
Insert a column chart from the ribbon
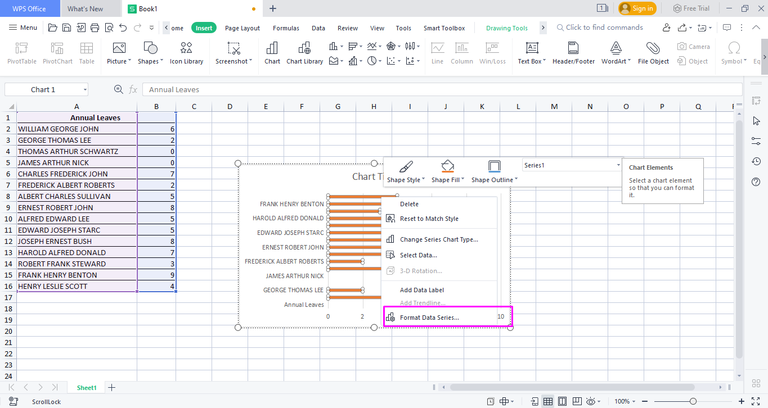(x=335, y=46)
